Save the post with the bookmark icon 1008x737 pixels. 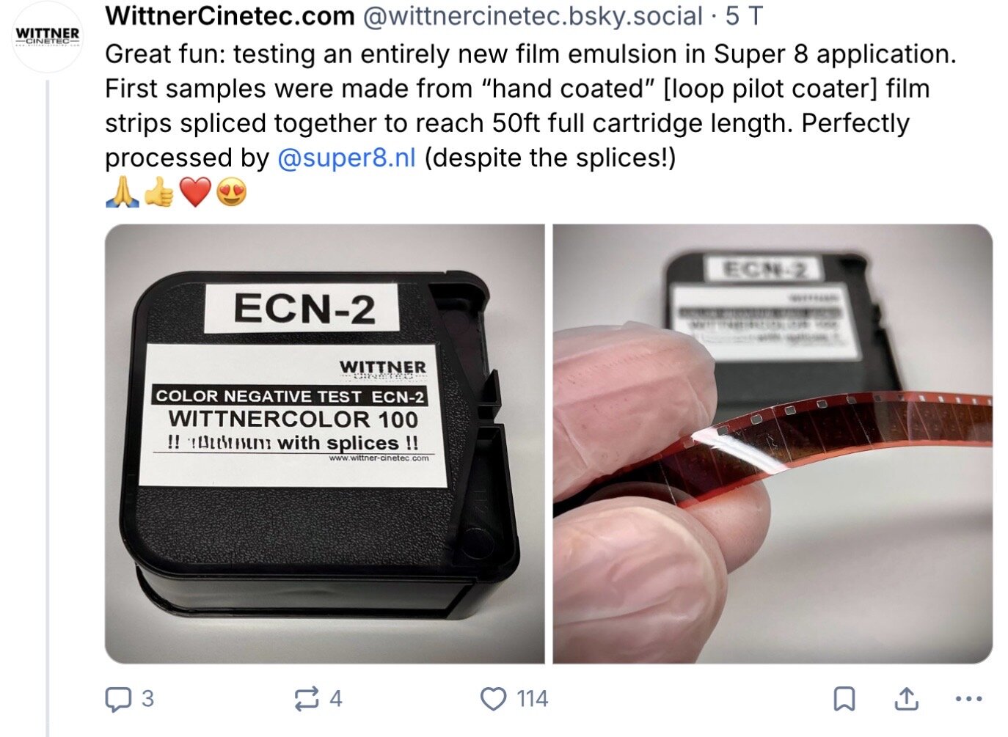[844, 699]
